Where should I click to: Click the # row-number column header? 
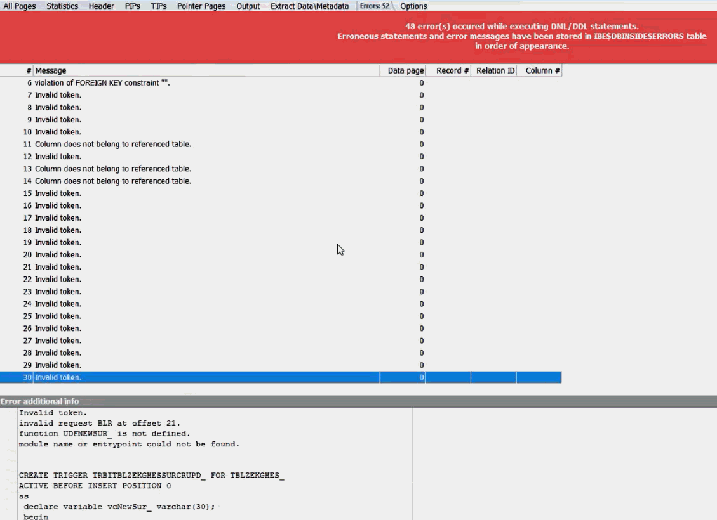pyautogui.click(x=17, y=70)
